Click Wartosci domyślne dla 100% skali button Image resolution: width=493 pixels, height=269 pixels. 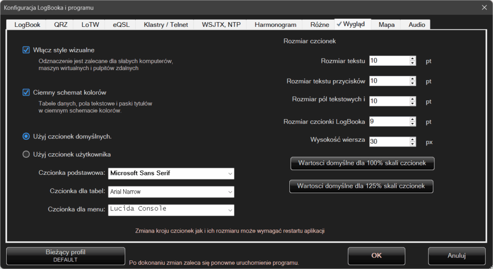(x=362, y=163)
